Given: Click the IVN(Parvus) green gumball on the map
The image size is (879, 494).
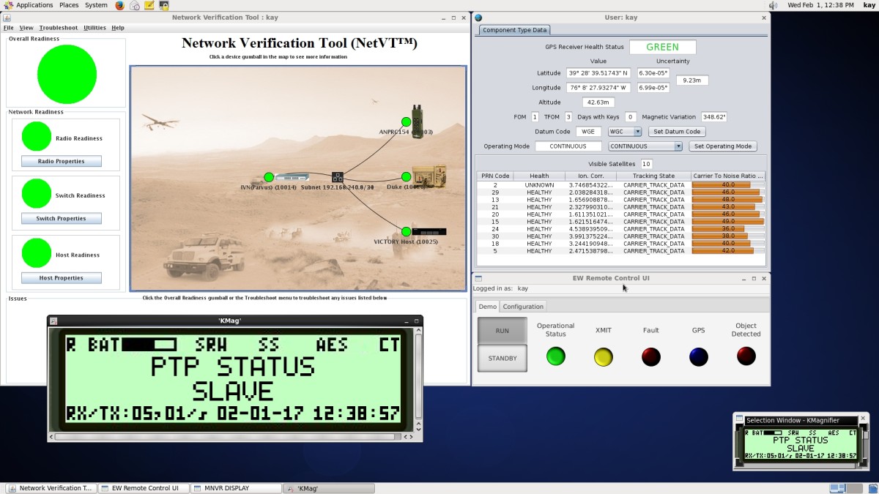Looking at the screenshot, I should pos(269,177).
